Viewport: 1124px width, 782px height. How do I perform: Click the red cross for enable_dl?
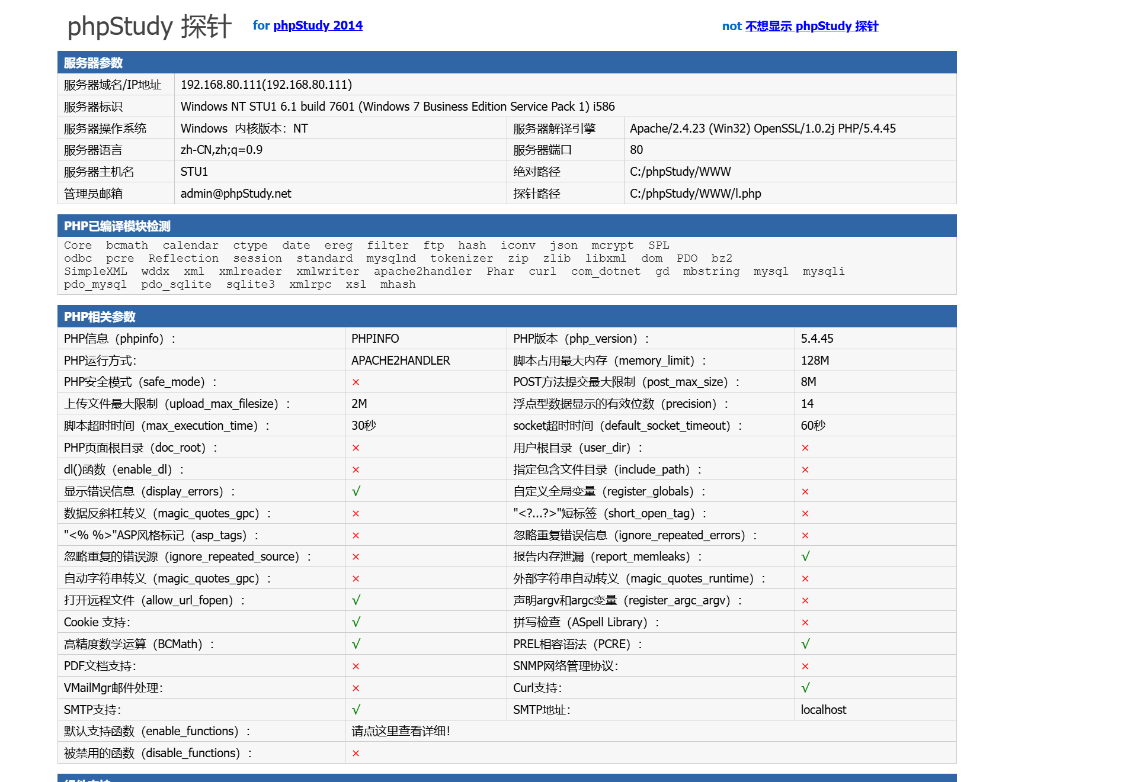(x=356, y=470)
